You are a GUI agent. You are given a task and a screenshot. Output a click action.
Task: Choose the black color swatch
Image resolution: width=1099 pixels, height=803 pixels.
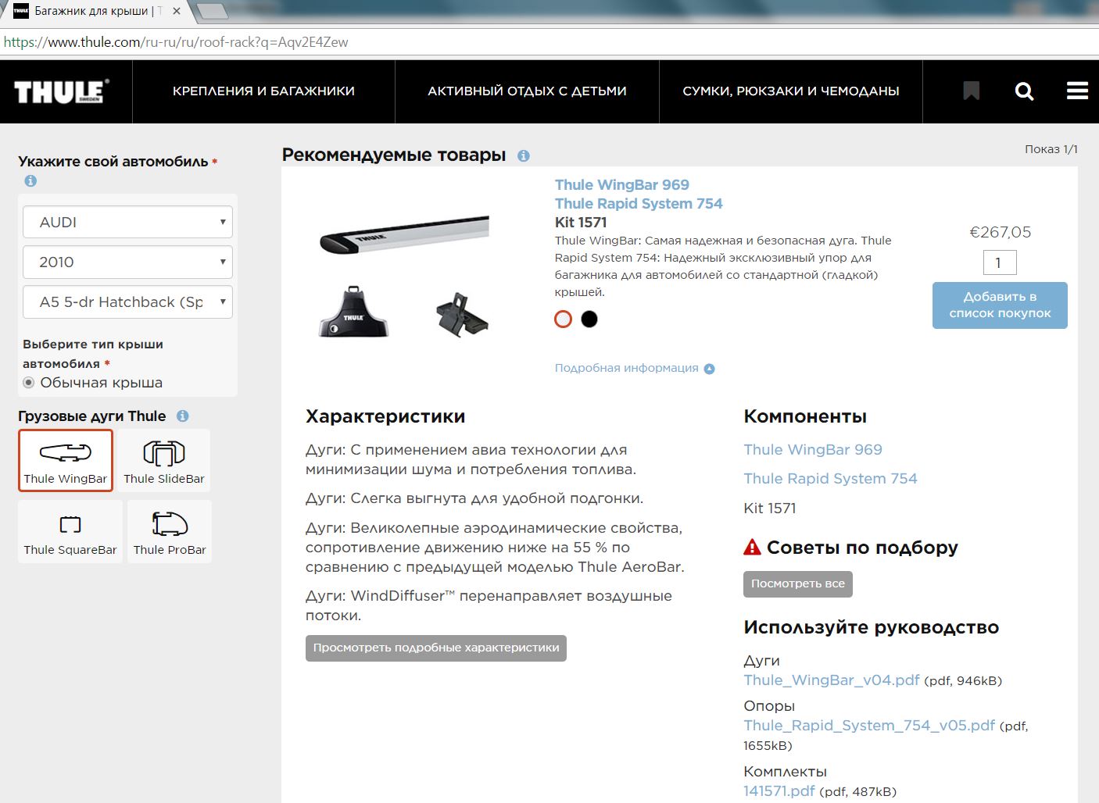tap(589, 319)
